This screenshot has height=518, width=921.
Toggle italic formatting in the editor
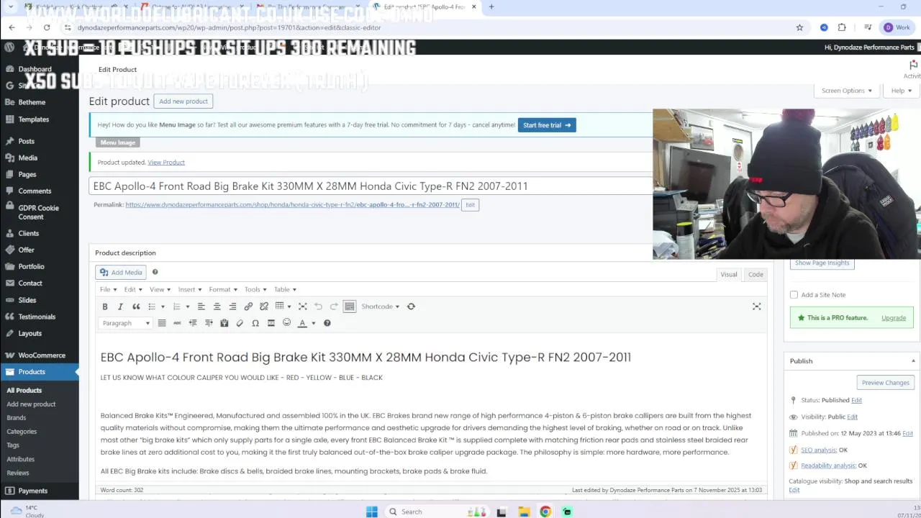[x=120, y=306]
